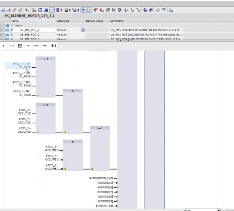Click Go to previous error icon
Image resolution: width=234 pixels, height=211 pixels.
point(102,10)
